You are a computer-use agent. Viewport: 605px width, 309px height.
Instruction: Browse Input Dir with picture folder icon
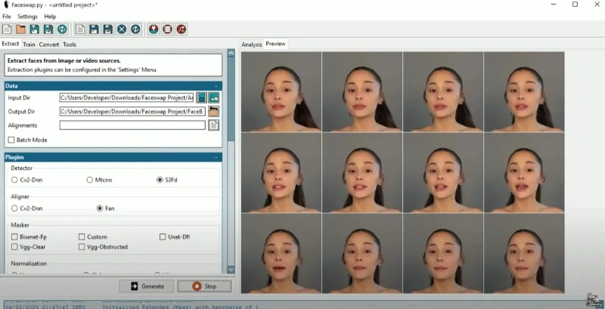tap(214, 97)
